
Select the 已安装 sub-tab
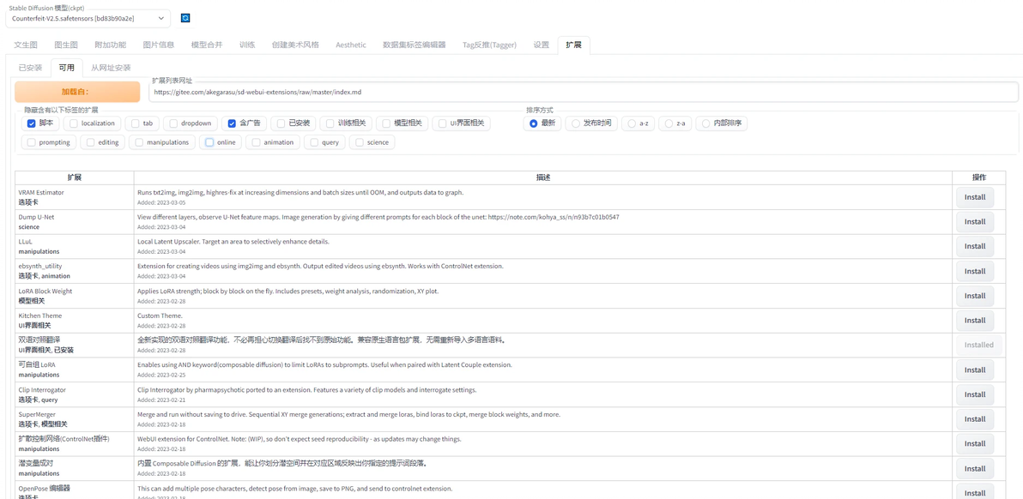30,68
